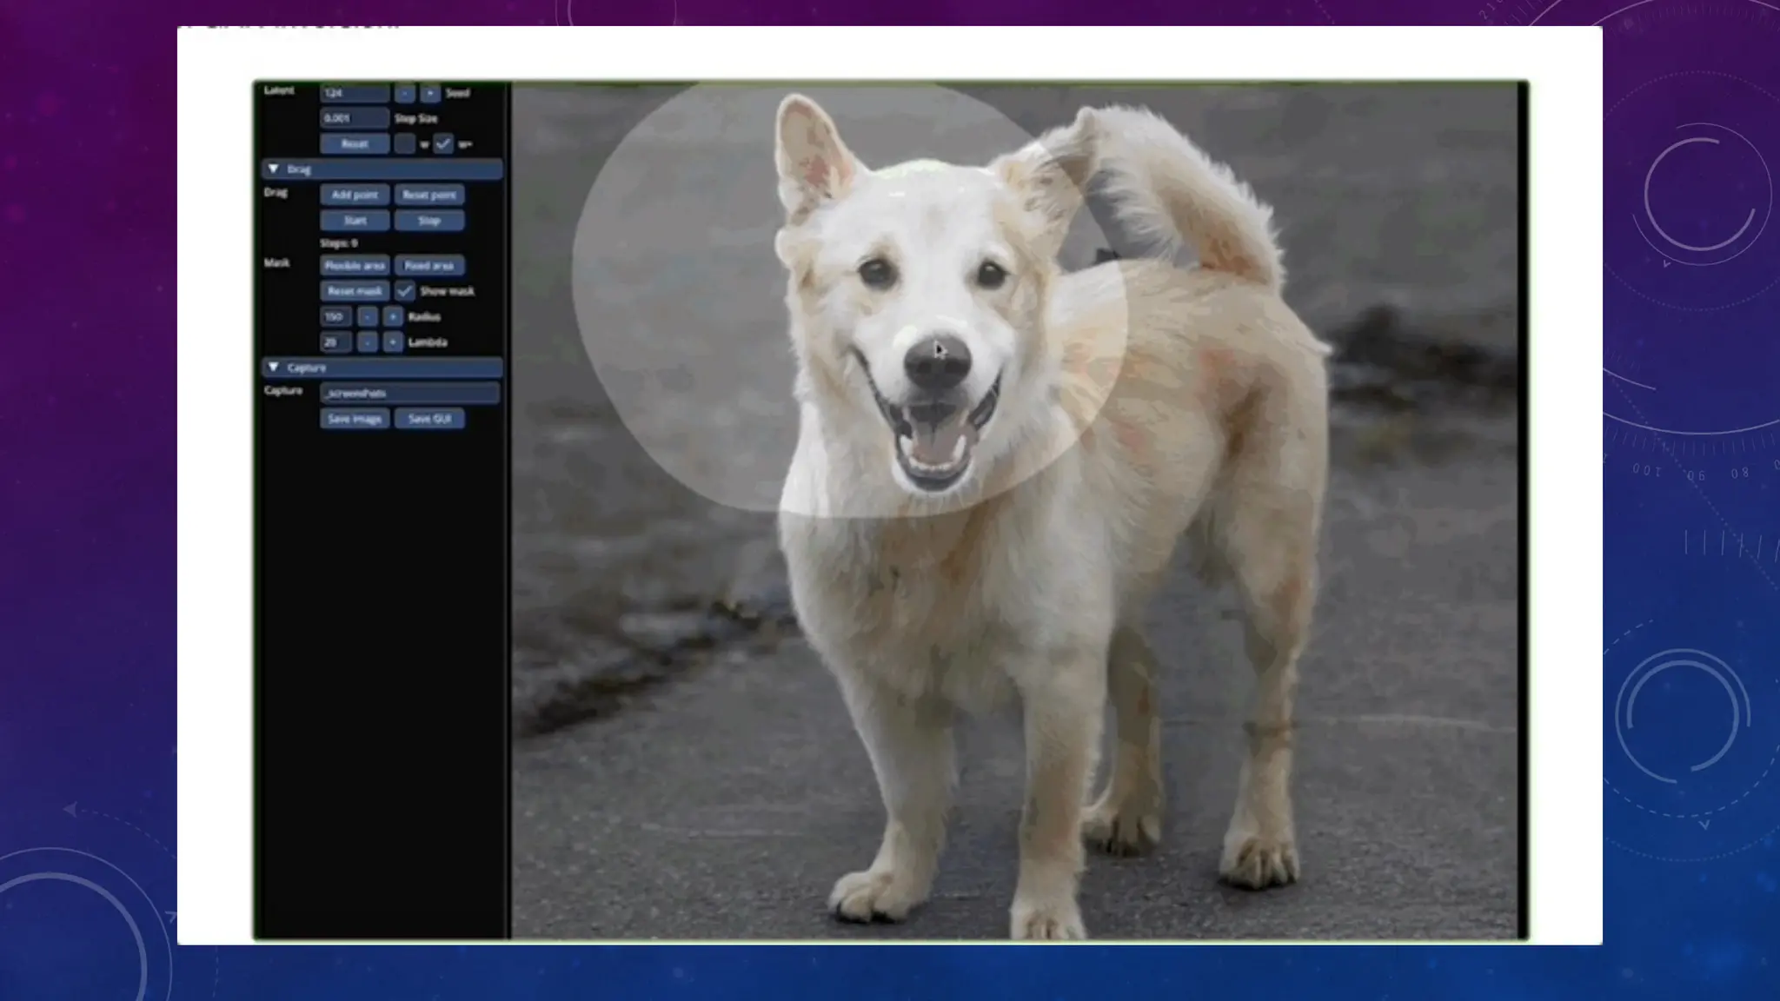Image resolution: width=1780 pixels, height=1001 pixels.
Task: Click the Radius plus button
Action: pos(393,317)
